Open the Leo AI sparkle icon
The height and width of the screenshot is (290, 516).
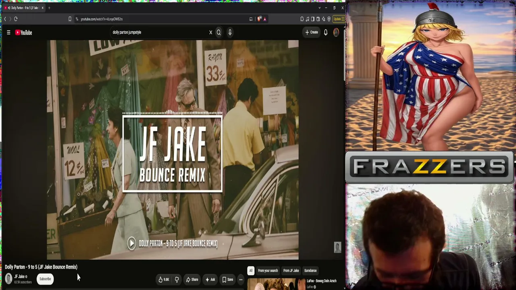pos(323,19)
